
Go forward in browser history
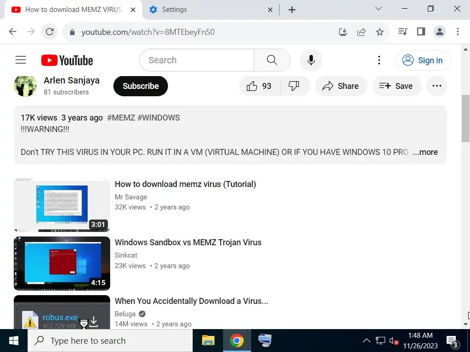click(31, 32)
